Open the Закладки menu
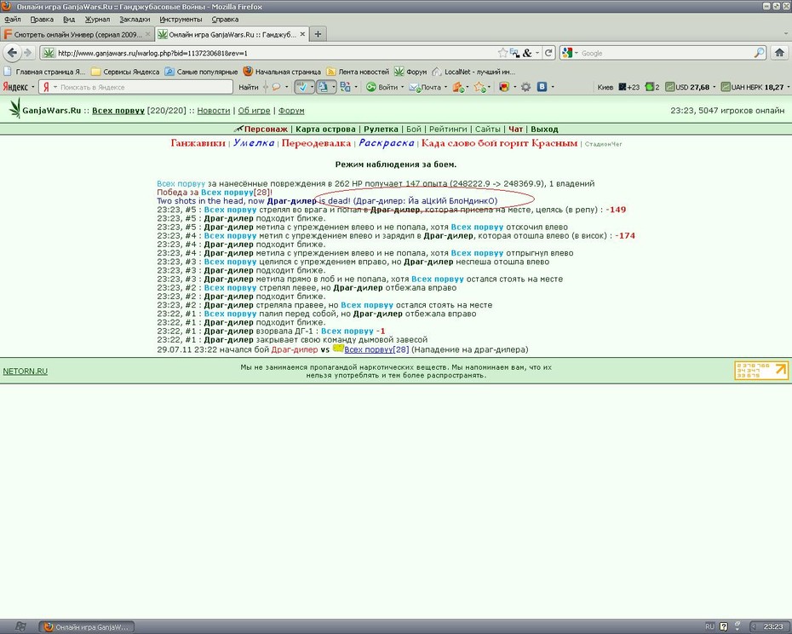 point(135,20)
